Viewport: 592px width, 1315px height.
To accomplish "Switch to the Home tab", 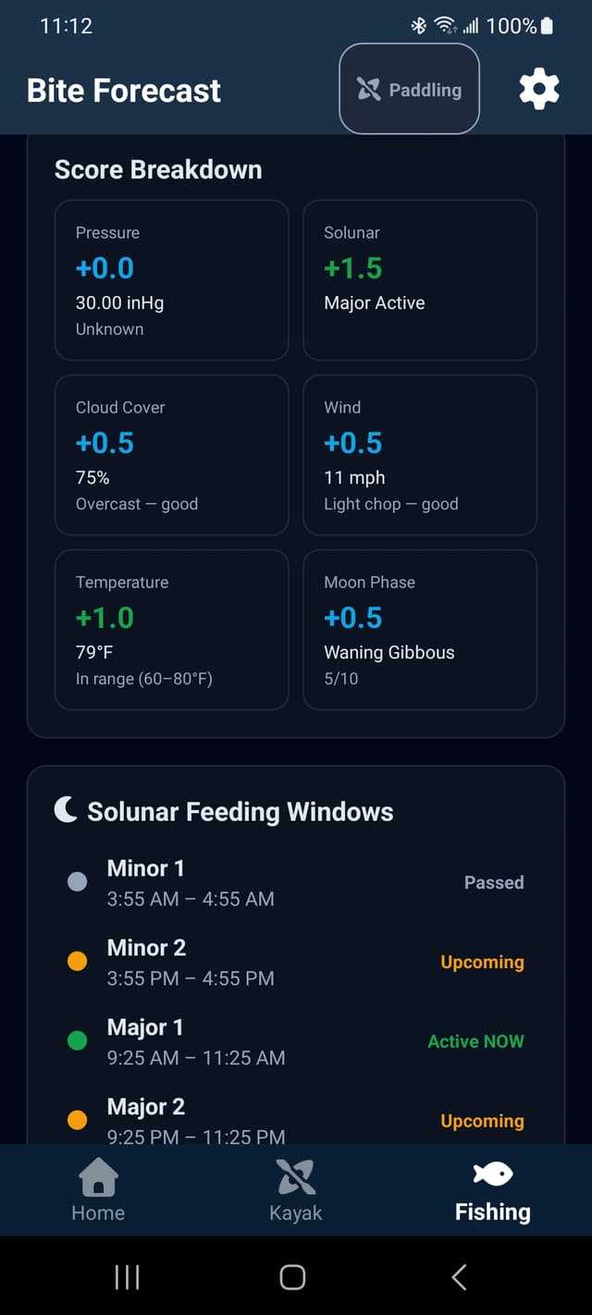I will (97, 1190).
